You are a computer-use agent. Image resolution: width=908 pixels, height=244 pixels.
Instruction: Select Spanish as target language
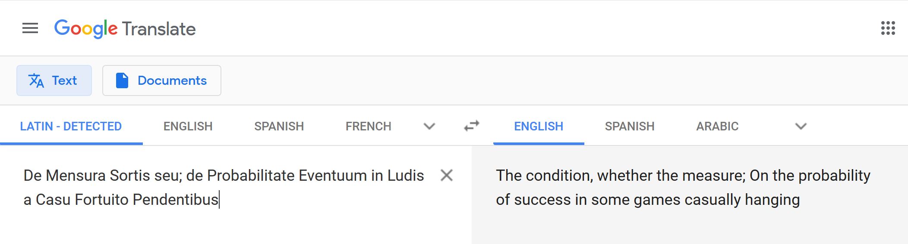(630, 126)
